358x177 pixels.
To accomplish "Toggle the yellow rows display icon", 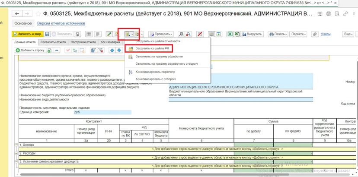I will 211,34.
